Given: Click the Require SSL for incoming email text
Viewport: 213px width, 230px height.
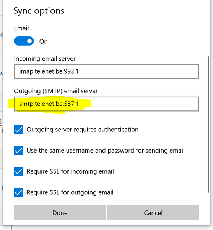Looking at the screenshot, I should 70,171.
